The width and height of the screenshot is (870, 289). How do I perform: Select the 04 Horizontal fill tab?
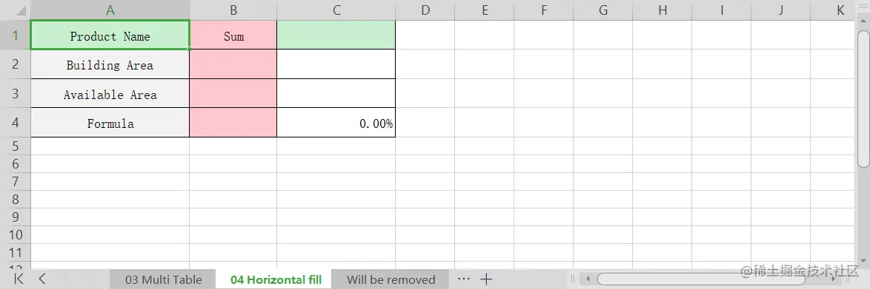[276, 279]
